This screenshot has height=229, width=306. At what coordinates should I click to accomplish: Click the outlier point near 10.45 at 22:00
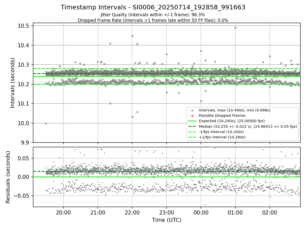pos(132,36)
